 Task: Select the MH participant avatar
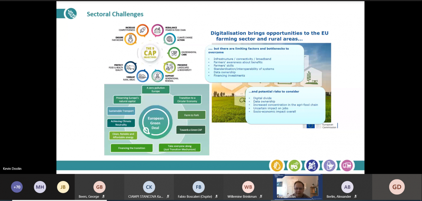40,187
